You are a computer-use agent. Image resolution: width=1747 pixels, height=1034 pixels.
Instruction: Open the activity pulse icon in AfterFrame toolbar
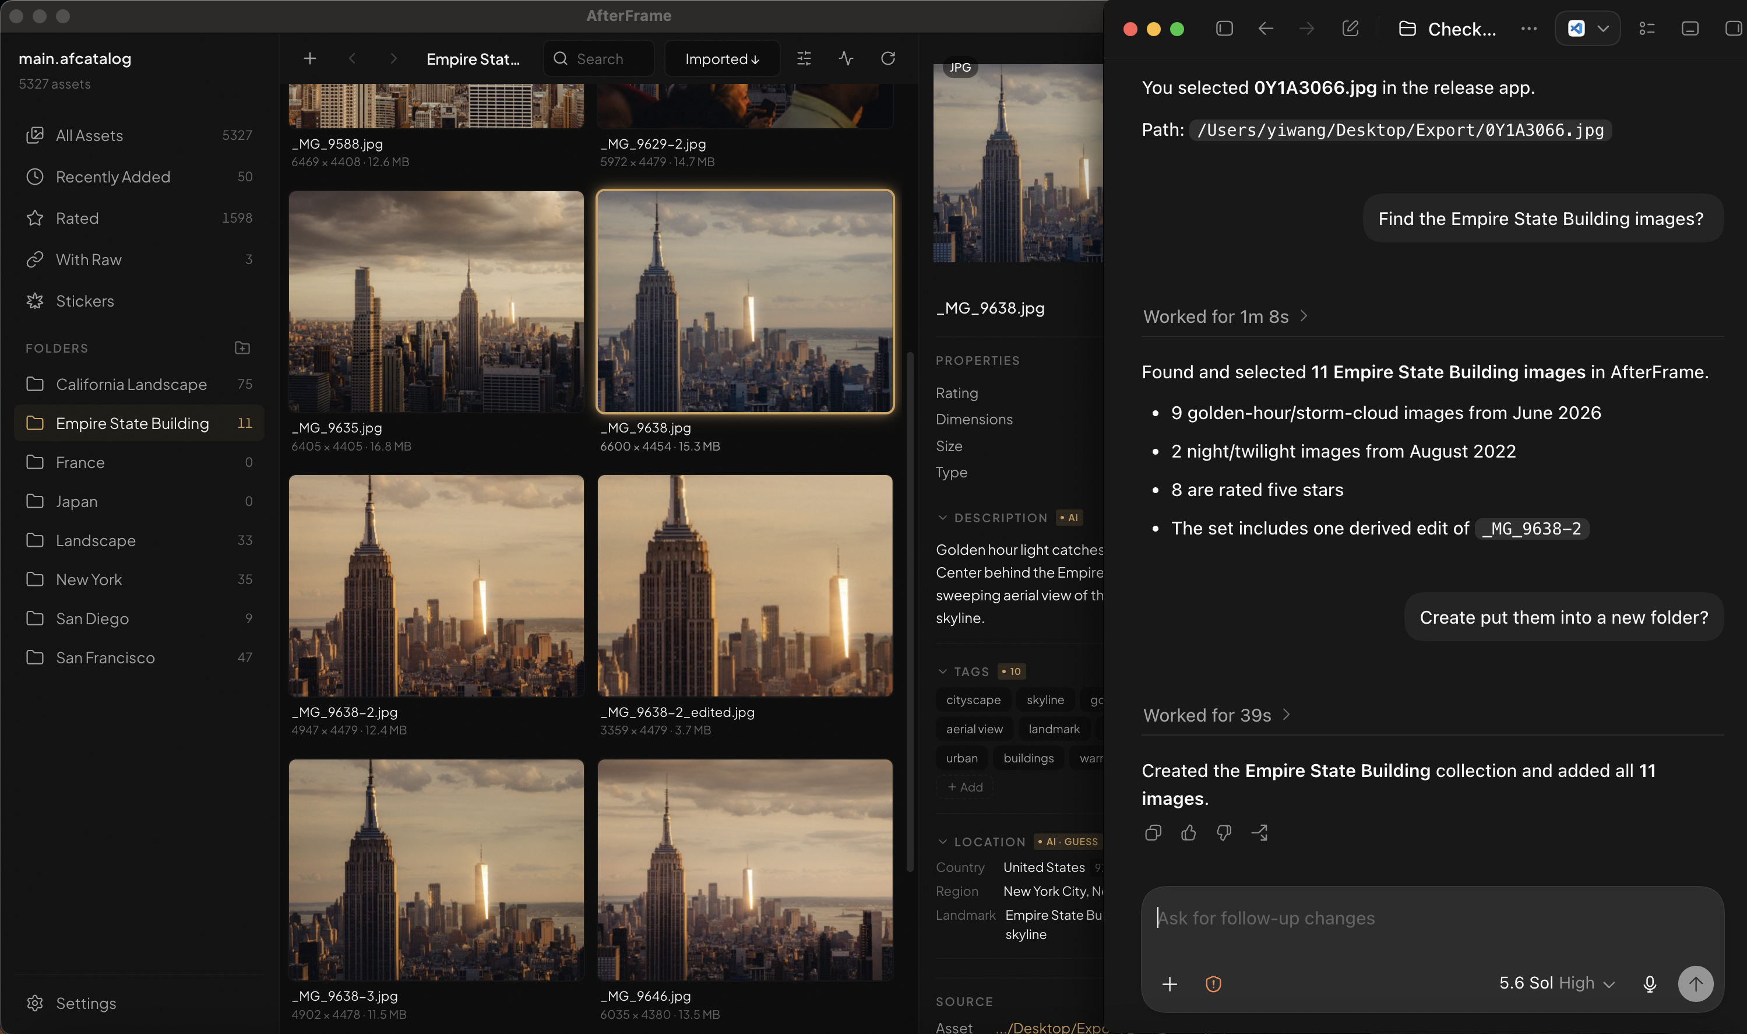pyautogui.click(x=846, y=58)
